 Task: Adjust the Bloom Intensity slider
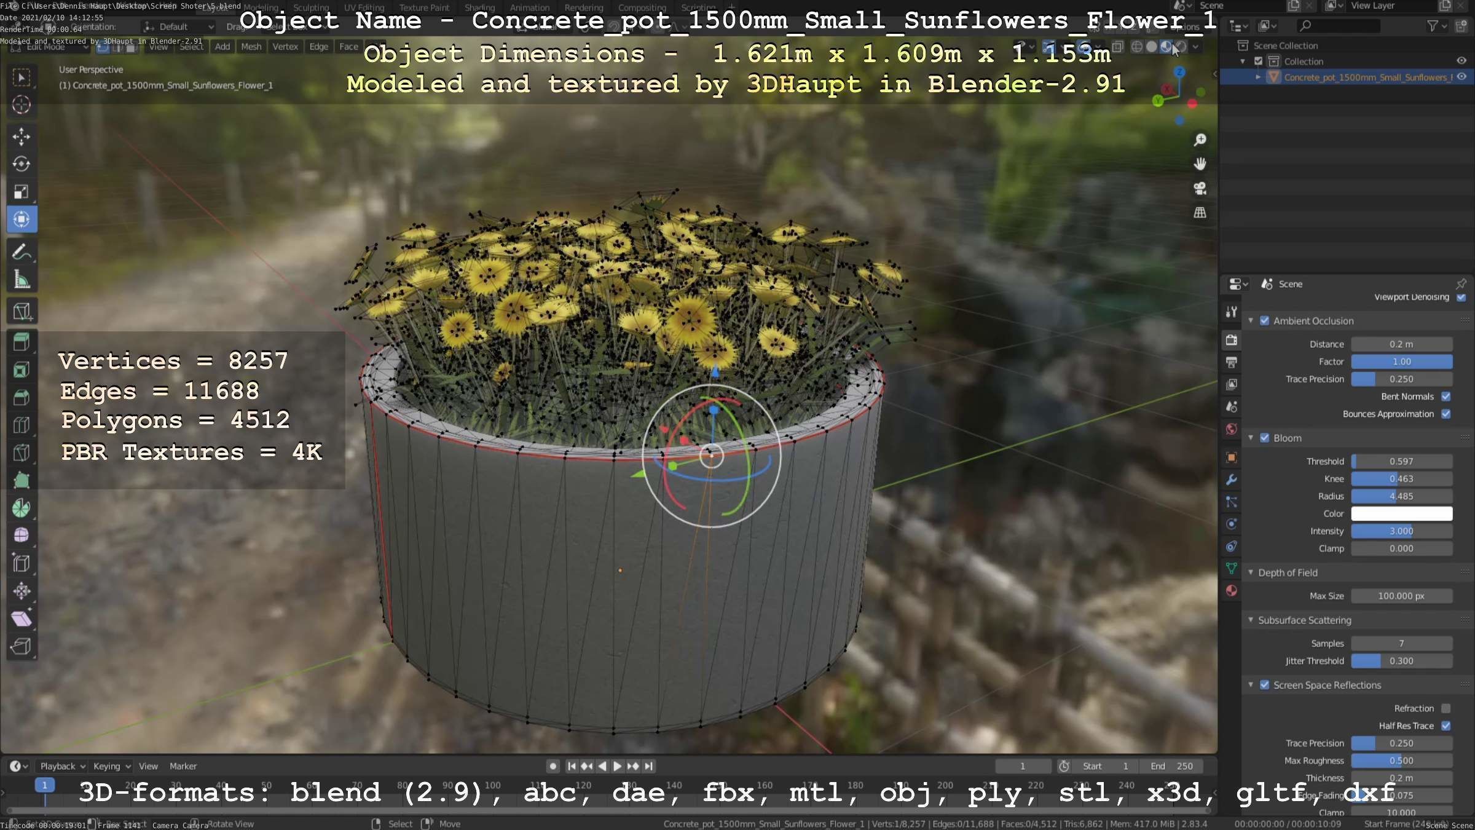pyautogui.click(x=1402, y=531)
